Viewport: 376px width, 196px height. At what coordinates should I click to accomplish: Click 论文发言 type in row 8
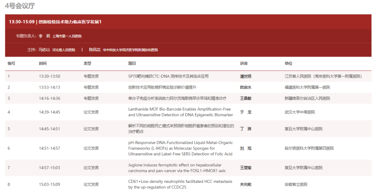(91, 185)
